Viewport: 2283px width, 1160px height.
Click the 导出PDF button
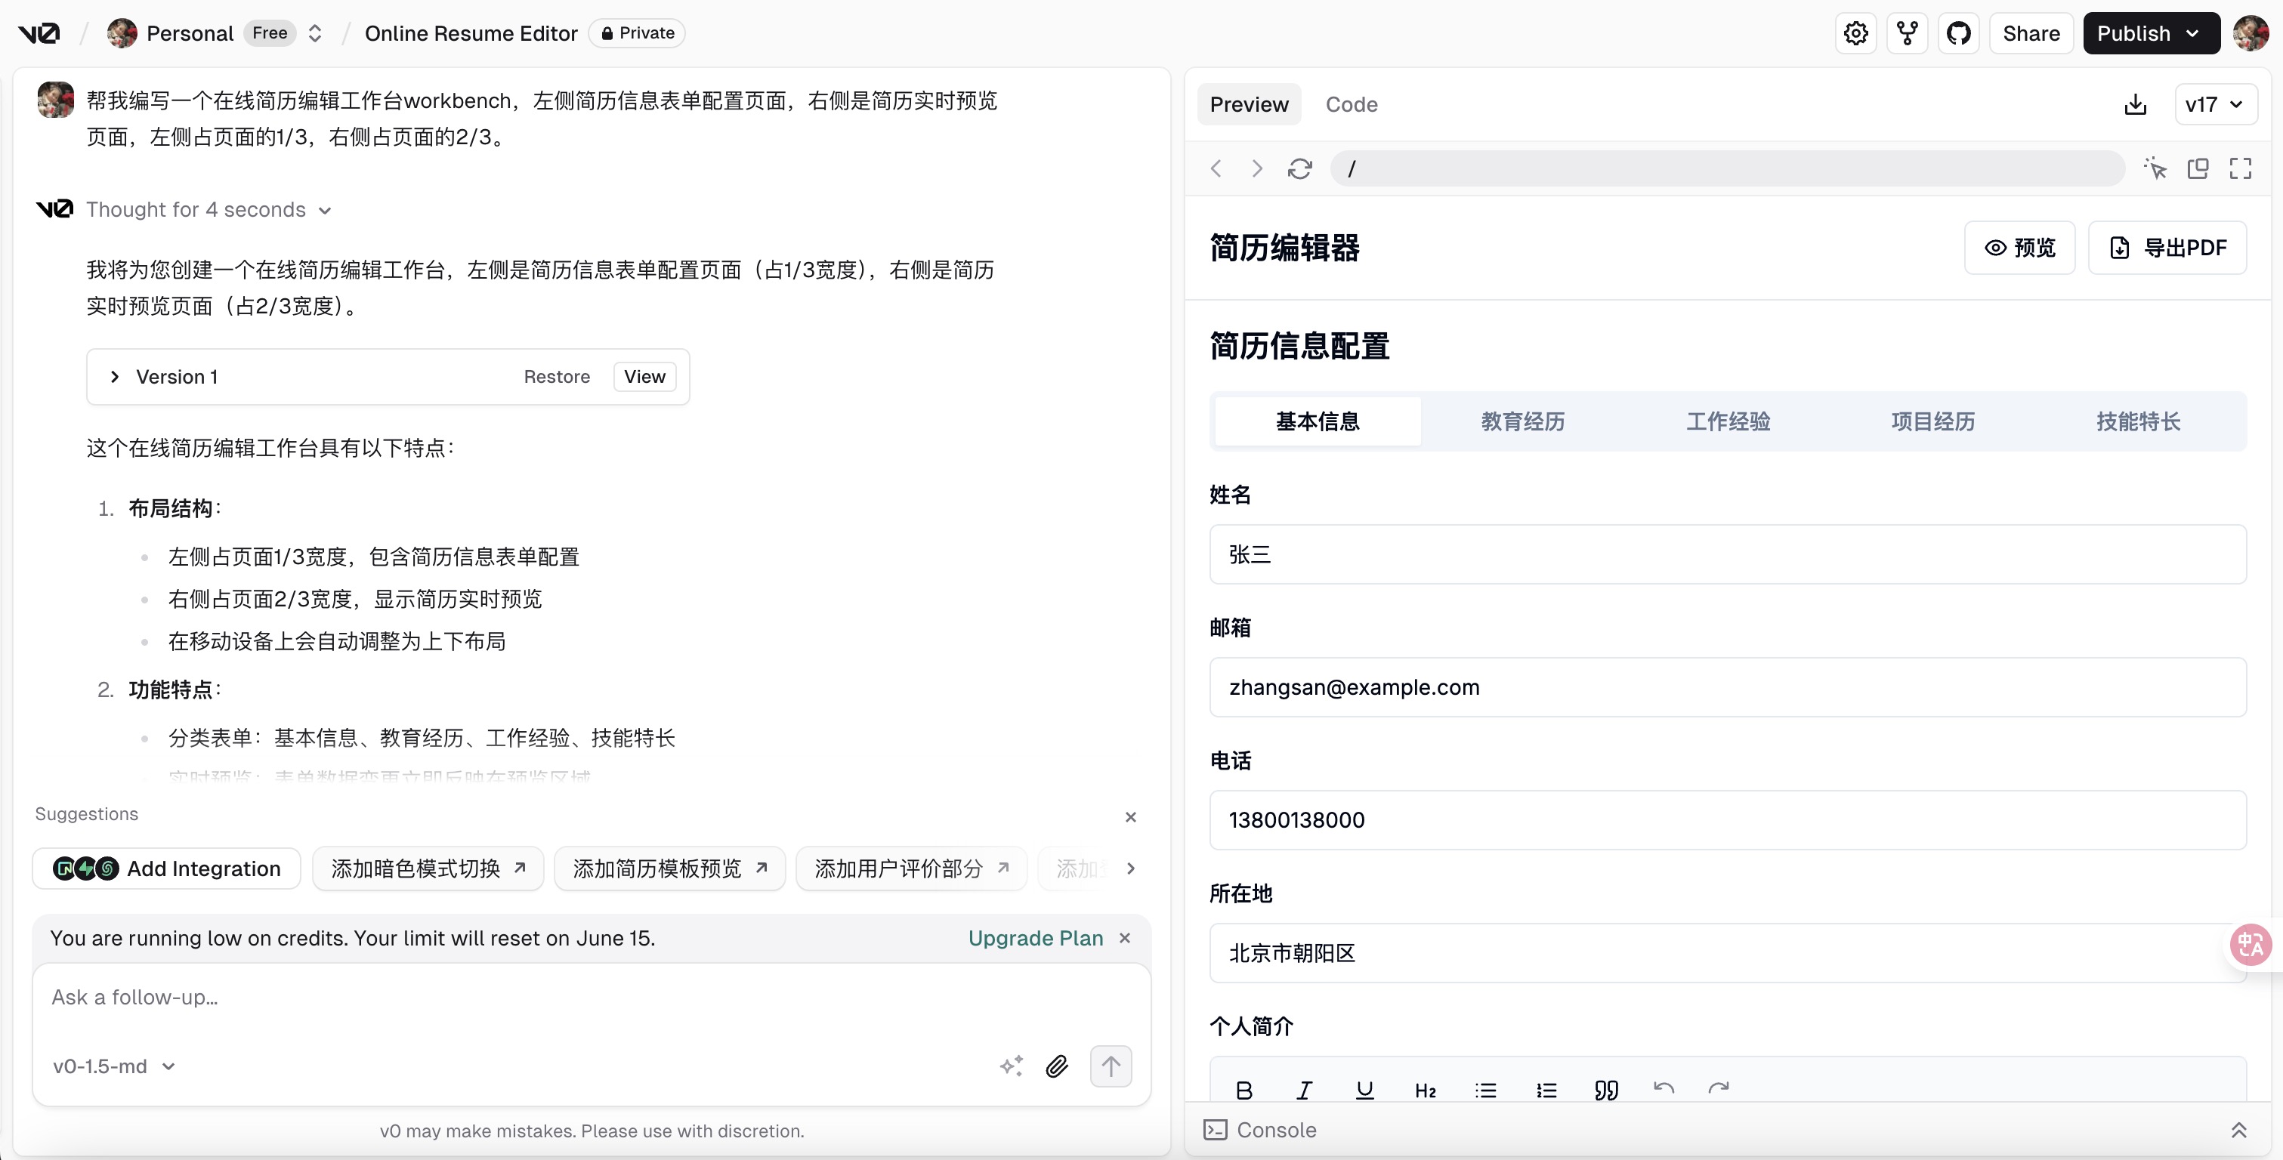click(x=2167, y=247)
